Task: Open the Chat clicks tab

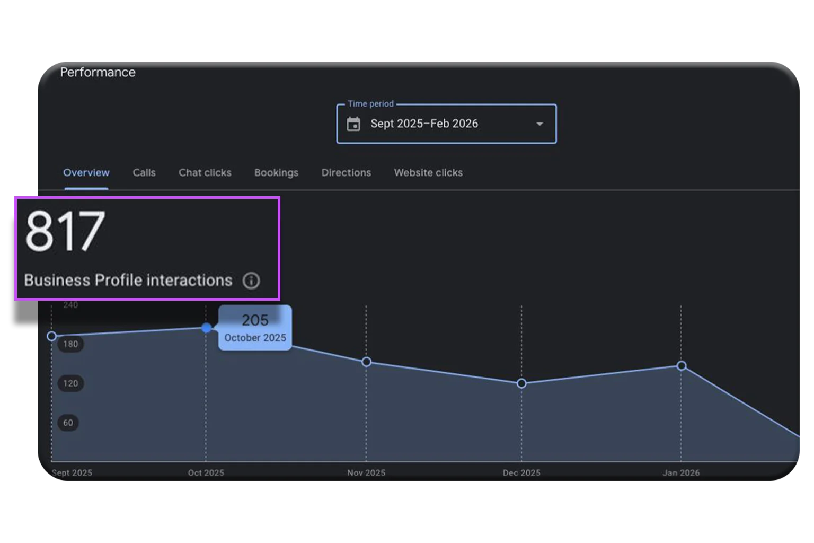Action: coord(205,173)
